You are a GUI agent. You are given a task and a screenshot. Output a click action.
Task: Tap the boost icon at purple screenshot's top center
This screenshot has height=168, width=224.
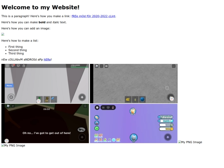tap(133, 112)
